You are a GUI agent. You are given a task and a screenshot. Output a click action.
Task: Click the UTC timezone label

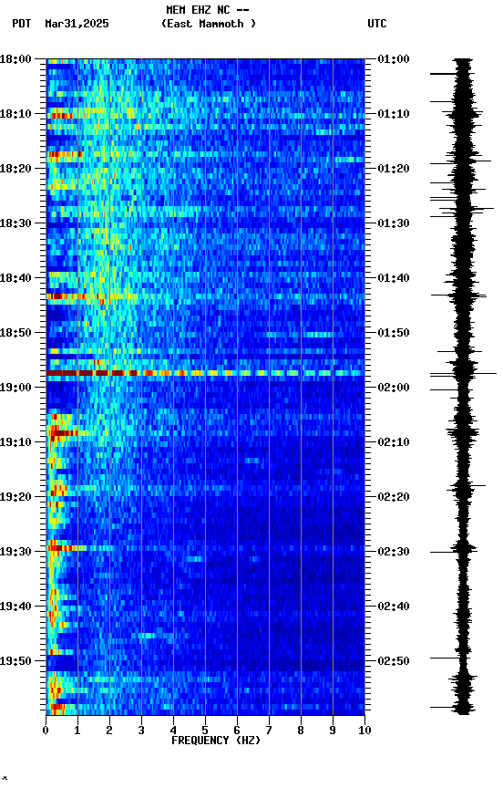(x=377, y=24)
